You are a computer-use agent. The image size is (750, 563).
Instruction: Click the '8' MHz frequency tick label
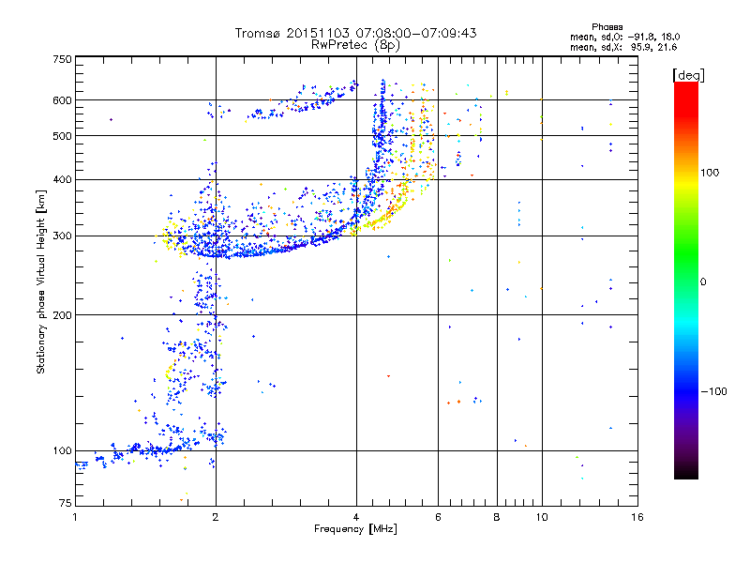[x=497, y=517]
